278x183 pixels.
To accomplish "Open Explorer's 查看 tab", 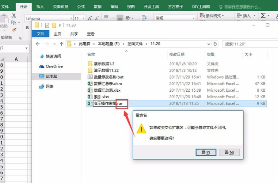I will [x=91, y=34].
